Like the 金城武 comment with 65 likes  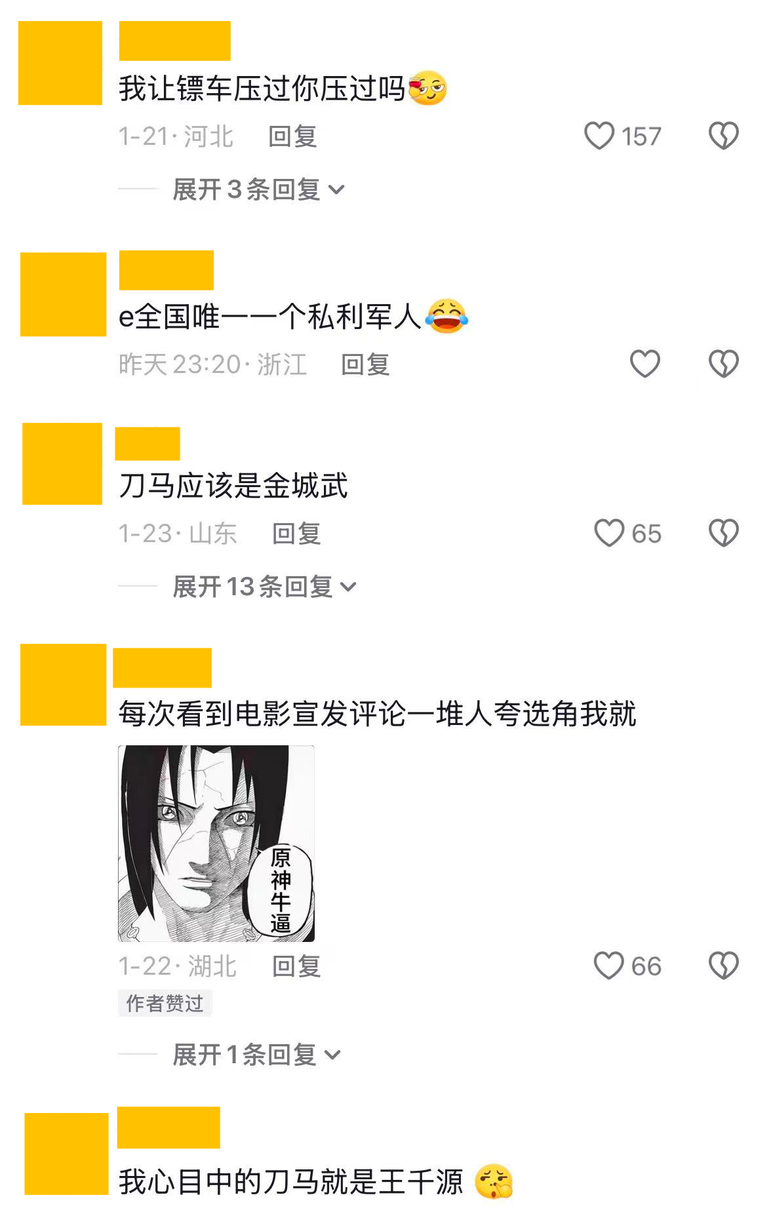tap(609, 533)
